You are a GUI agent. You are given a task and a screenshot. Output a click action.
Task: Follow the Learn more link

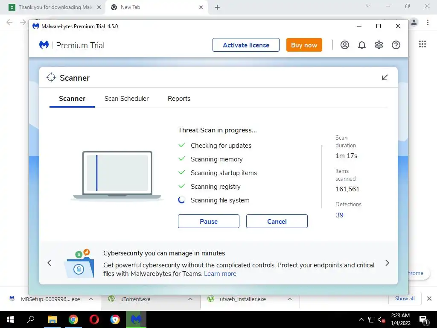[x=220, y=274]
